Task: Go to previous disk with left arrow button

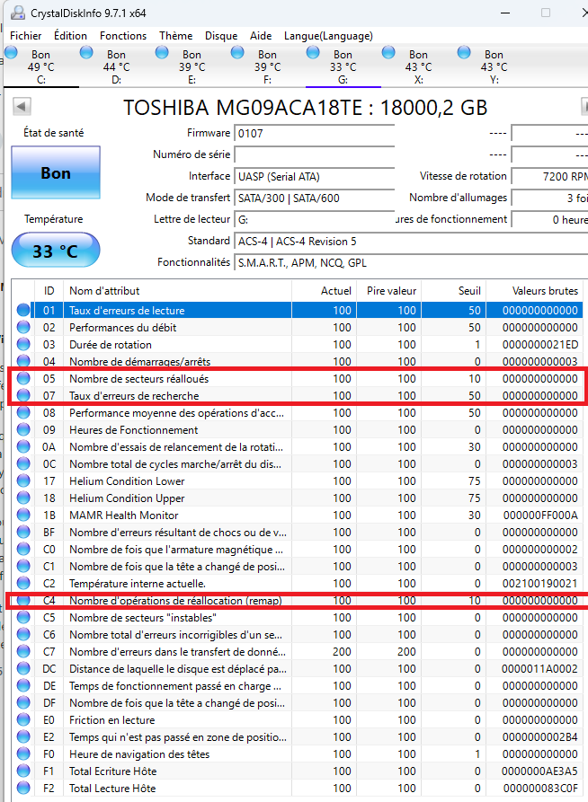Action: [22, 107]
